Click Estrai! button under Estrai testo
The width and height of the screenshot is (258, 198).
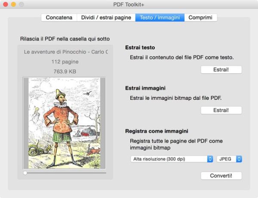(x=221, y=69)
